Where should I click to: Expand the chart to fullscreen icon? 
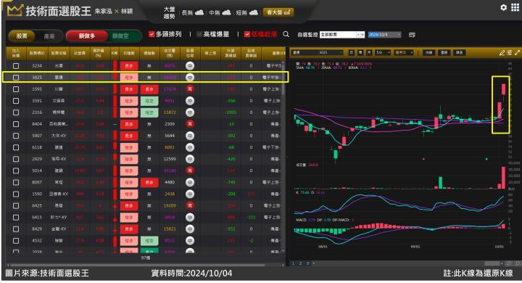(518, 53)
